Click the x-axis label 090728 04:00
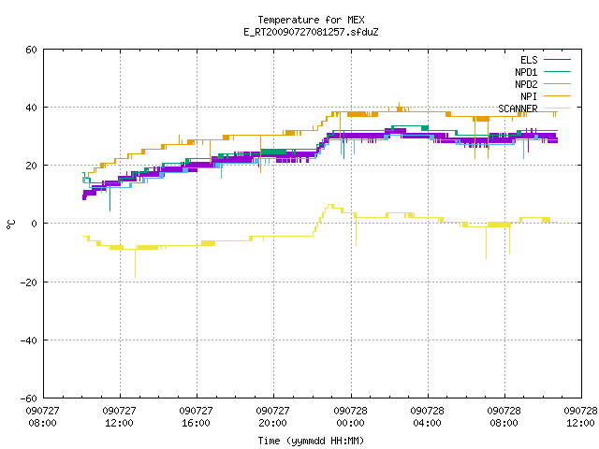Viewport: 599px width, 449px height. 427,417
